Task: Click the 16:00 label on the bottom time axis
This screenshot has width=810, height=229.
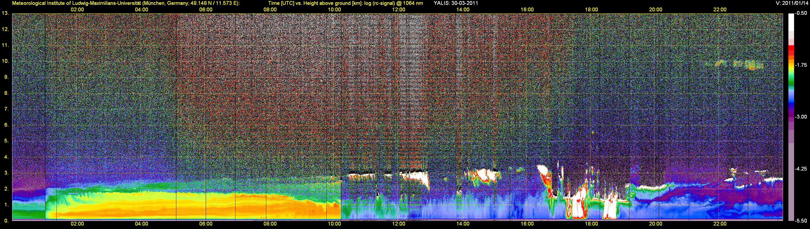Action: coord(527,224)
